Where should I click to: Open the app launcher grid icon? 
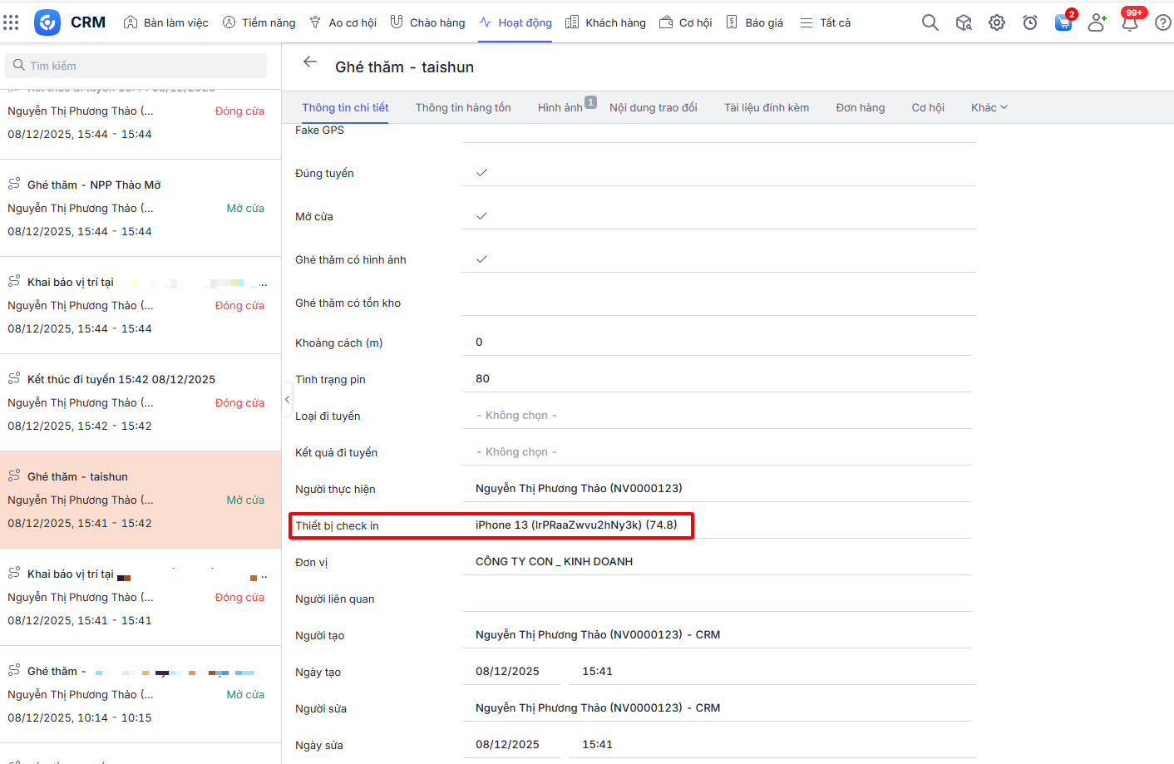tap(11, 22)
